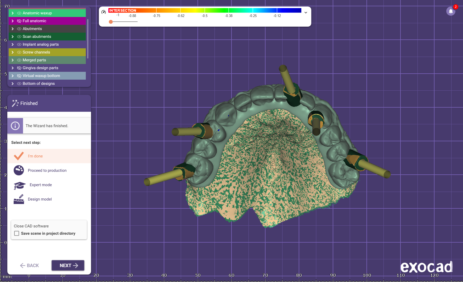Click the wizard wand icon beside Finished
This screenshot has width=463, height=282.
pyautogui.click(x=15, y=103)
